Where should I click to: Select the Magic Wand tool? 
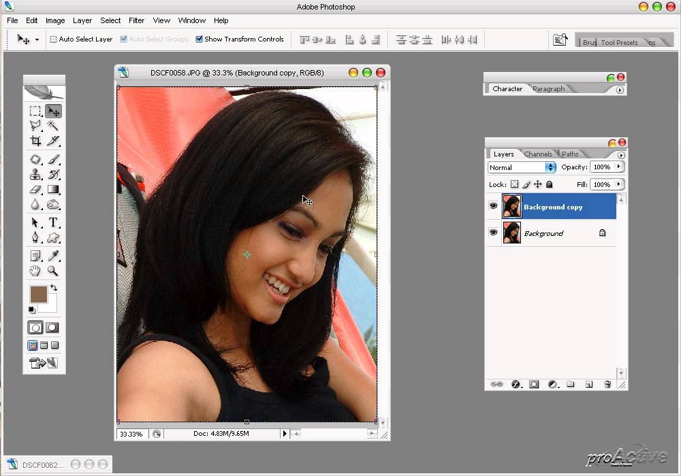coord(52,126)
